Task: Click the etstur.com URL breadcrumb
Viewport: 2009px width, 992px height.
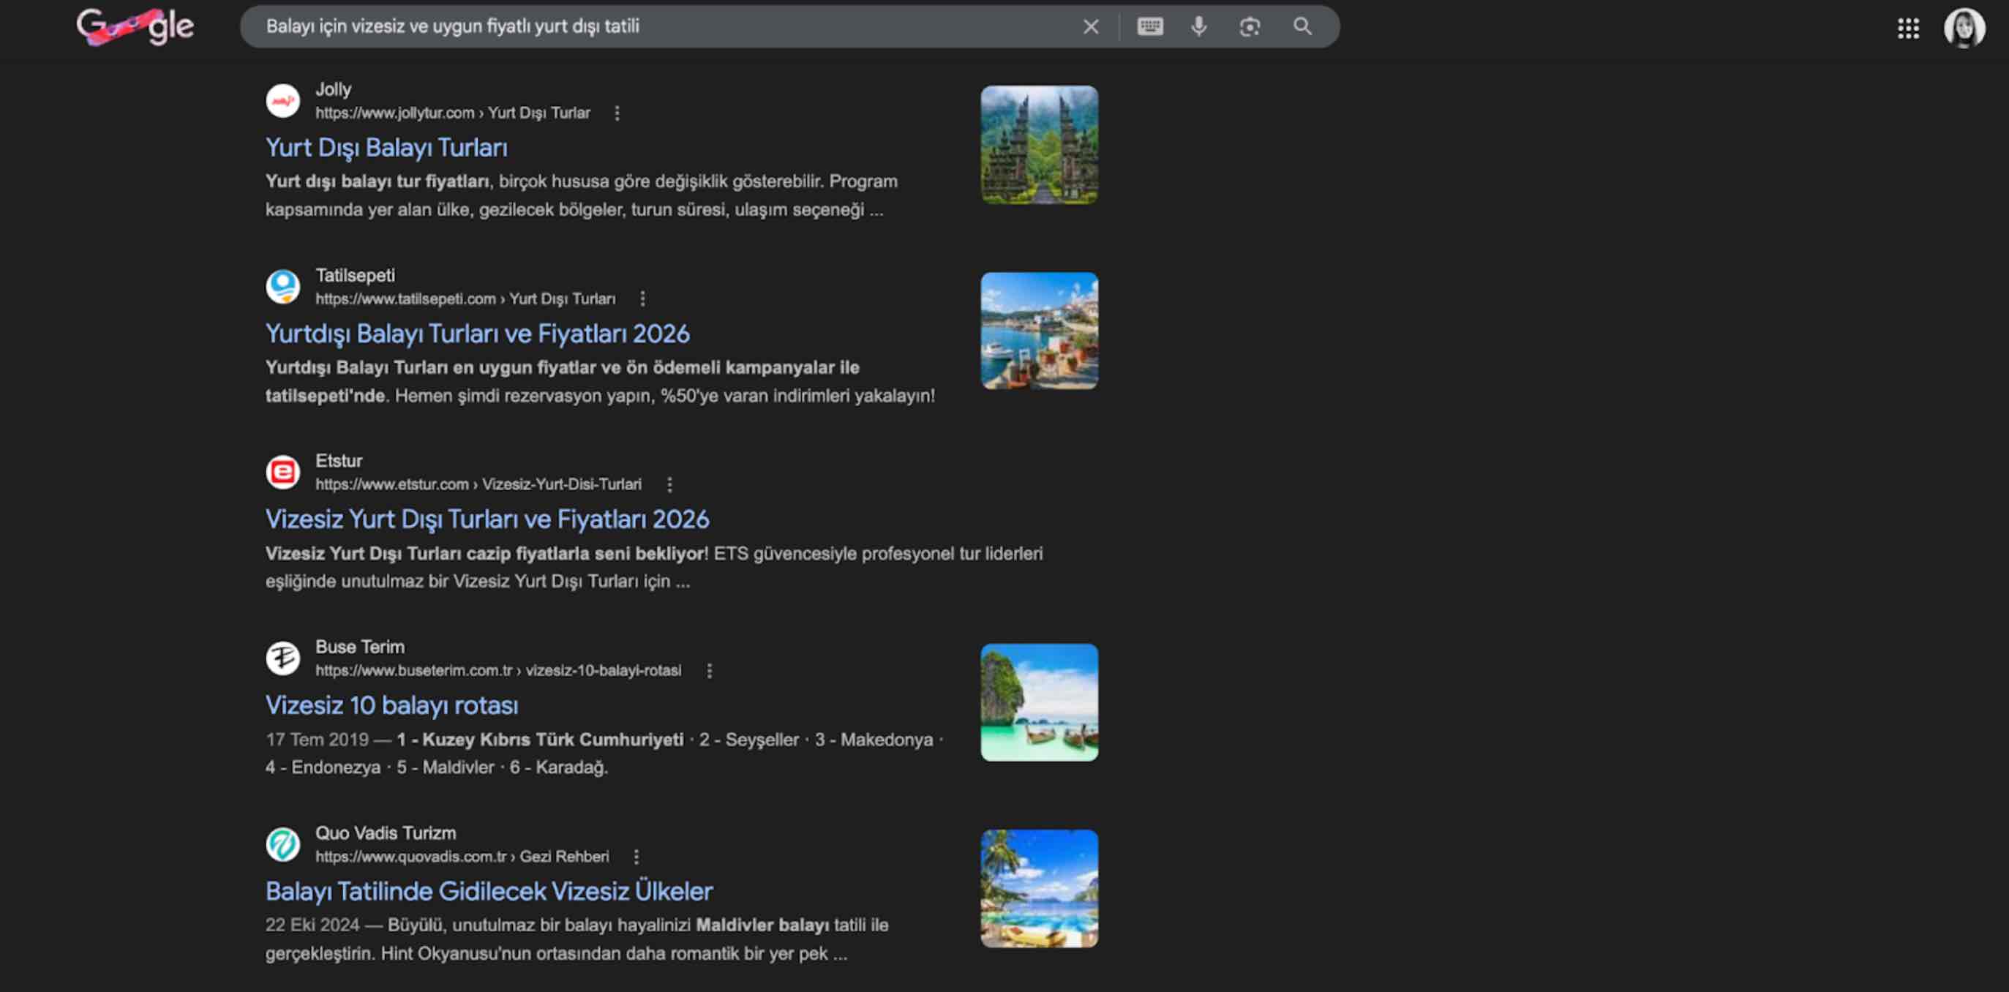Action: (x=478, y=484)
